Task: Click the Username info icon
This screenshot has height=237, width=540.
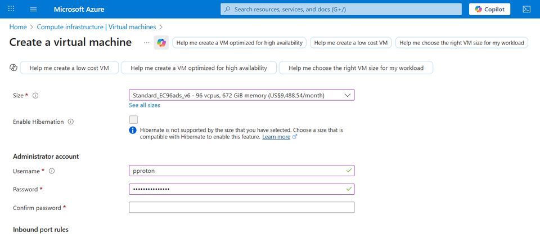Action: tap(51, 171)
